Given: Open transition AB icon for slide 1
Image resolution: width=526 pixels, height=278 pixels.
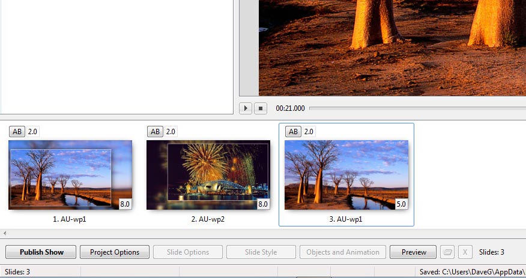Looking at the screenshot, I should tap(17, 131).
